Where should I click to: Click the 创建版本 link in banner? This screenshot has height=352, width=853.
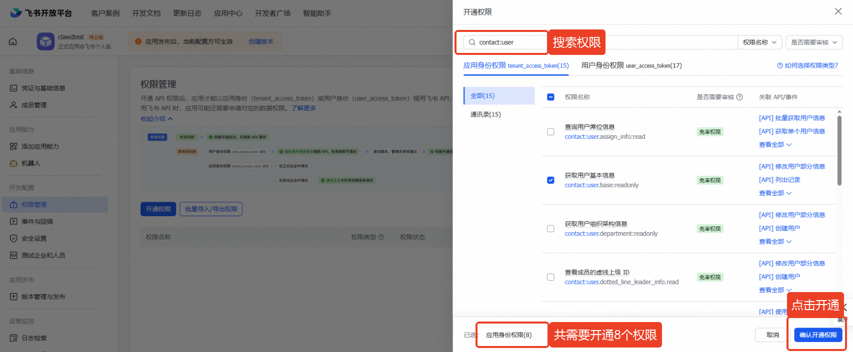click(x=261, y=41)
